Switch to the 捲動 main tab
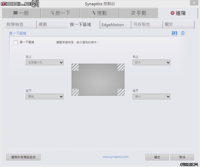The height and width of the screenshot is (167, 200). pyautogui.click(x=100, y=13)
